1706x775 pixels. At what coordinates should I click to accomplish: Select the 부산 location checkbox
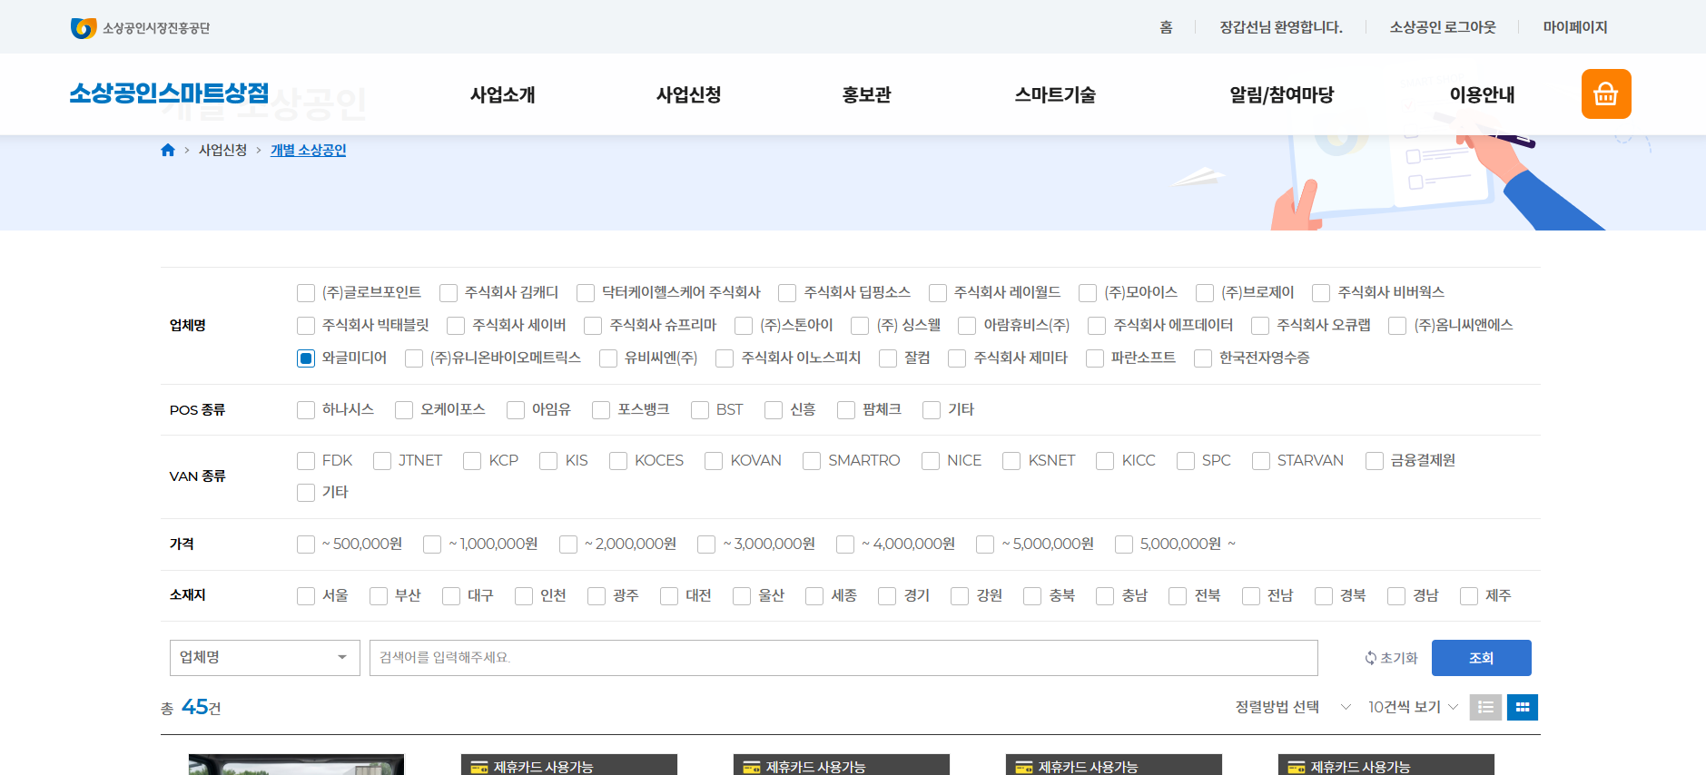pos(379,596)
